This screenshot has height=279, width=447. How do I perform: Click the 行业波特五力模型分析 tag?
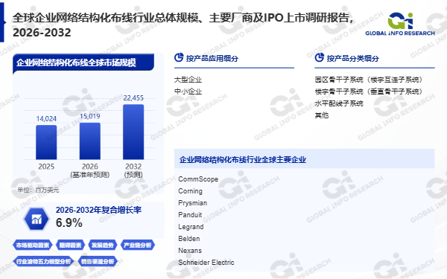43,261
